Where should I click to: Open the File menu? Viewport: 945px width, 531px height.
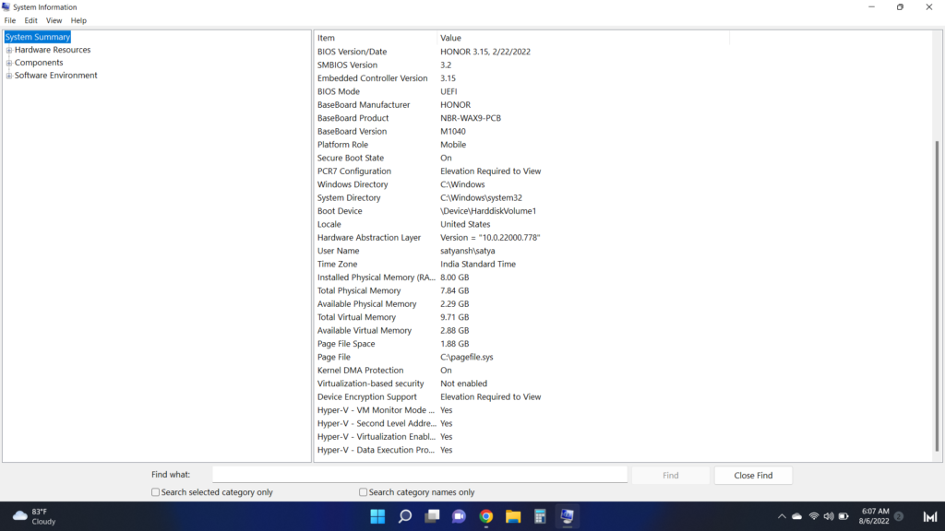coord(10,20)
